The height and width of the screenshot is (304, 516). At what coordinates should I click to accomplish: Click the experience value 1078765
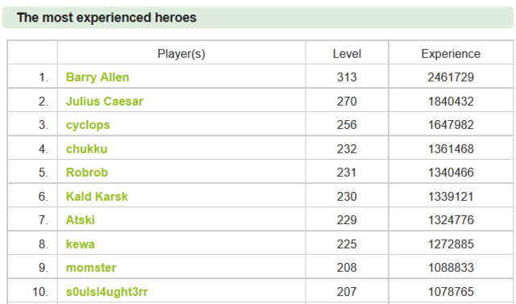coord(451,291)
